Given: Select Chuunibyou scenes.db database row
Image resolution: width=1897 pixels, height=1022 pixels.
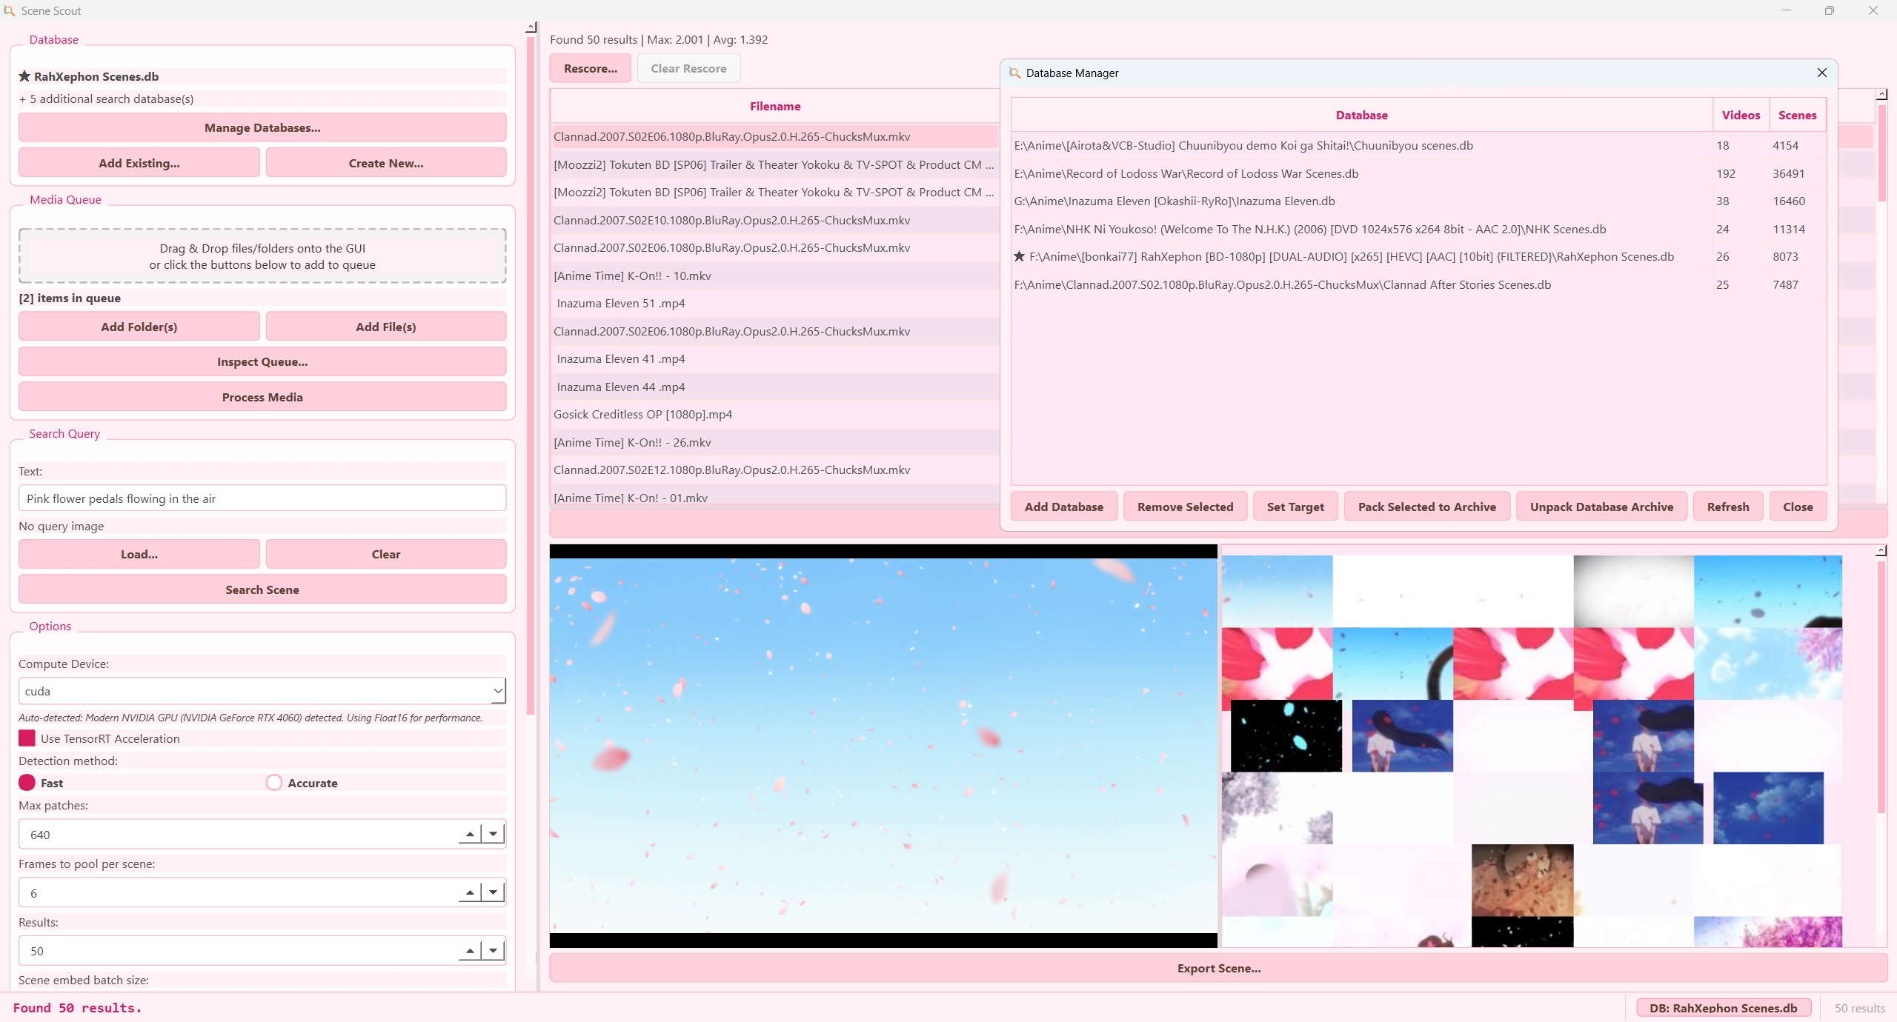Looking at the screenshot, I should pyautogui.click(x=1418, y=146).
